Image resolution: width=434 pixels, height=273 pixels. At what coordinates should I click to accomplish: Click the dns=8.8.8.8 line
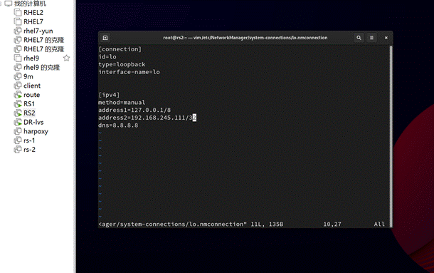click(x=118, y=125)
